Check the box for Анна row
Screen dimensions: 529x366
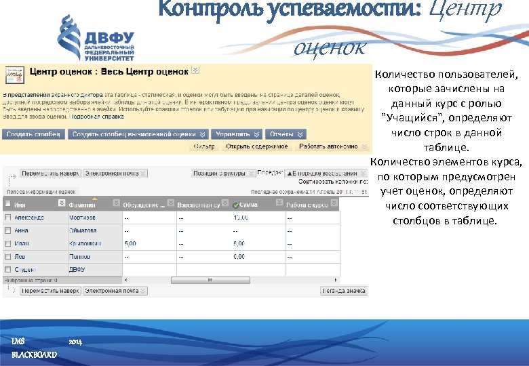coord(7,230)
